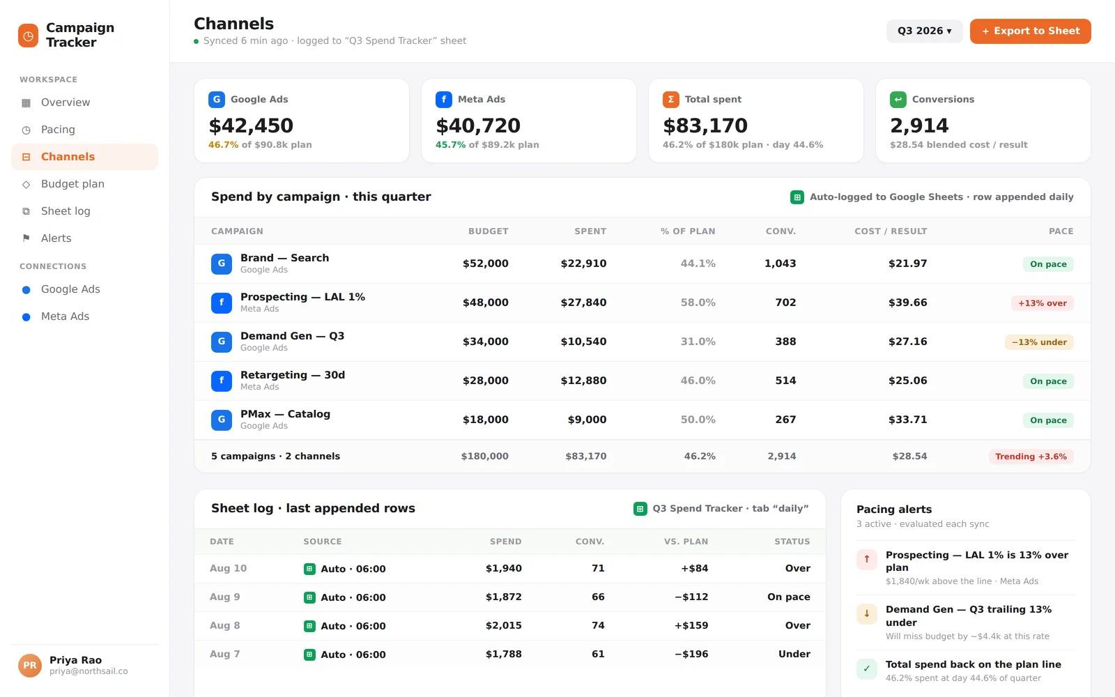Click the +13% over pace badge
1115x697 pixels.
coord(1042,303)
